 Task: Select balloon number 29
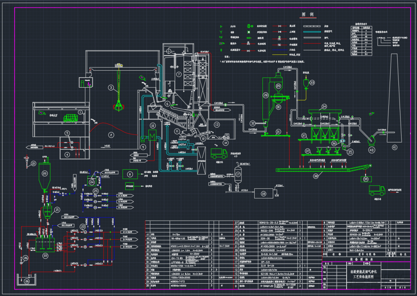coord(278,86)
